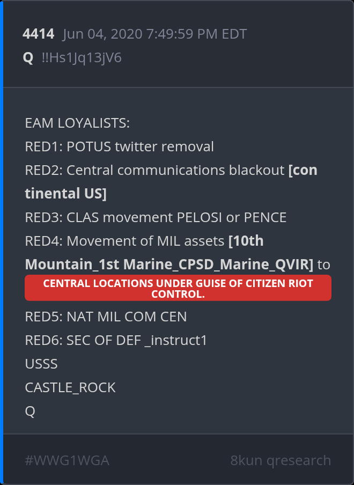Click the bold Mountain_1st Marine_CPSD_Marine_QVIR text
This screenshot has width=354, height=485.
pyautogui.click(x=168, y=264)
